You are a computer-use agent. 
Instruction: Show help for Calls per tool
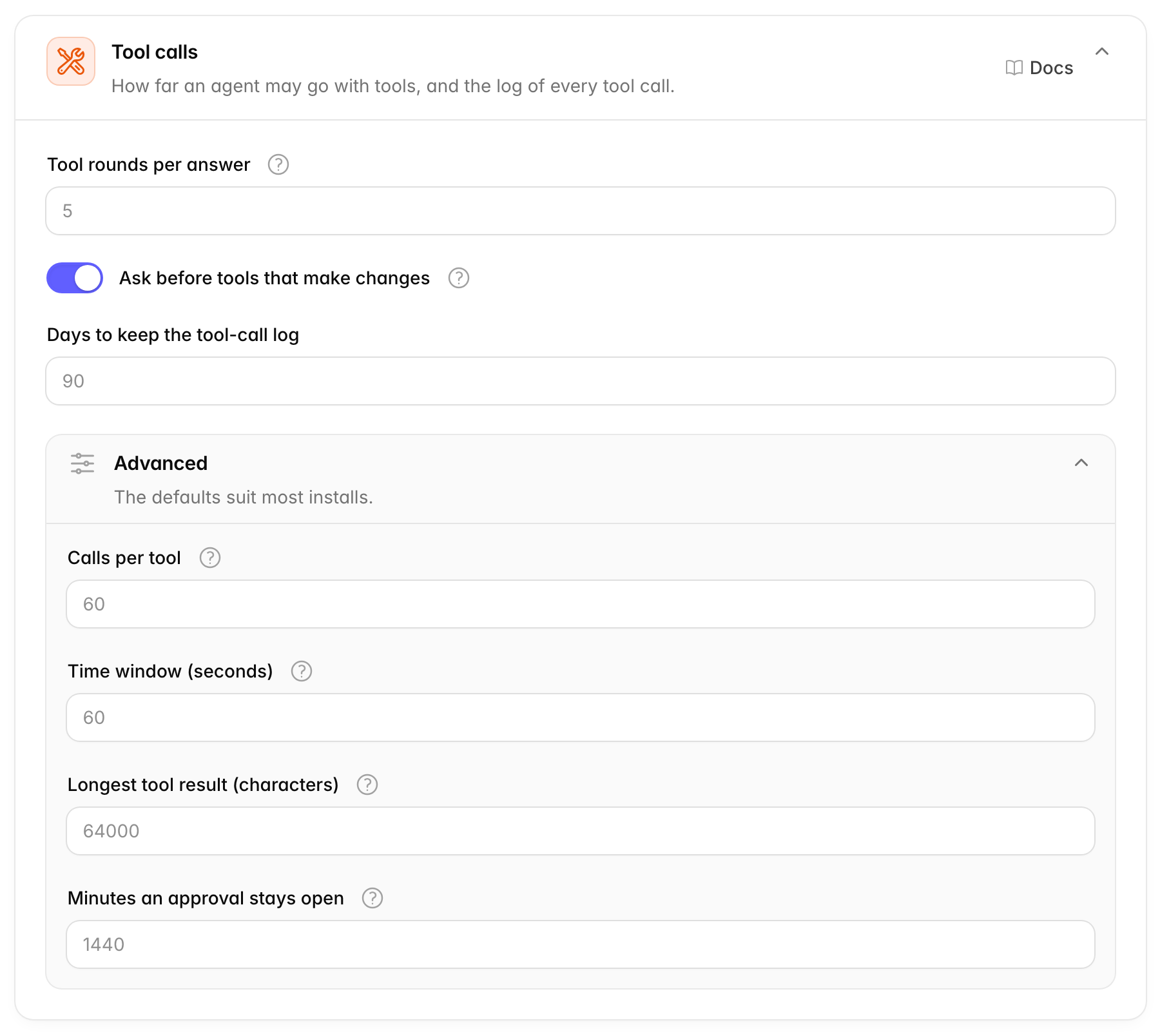(x=210, y=558)
